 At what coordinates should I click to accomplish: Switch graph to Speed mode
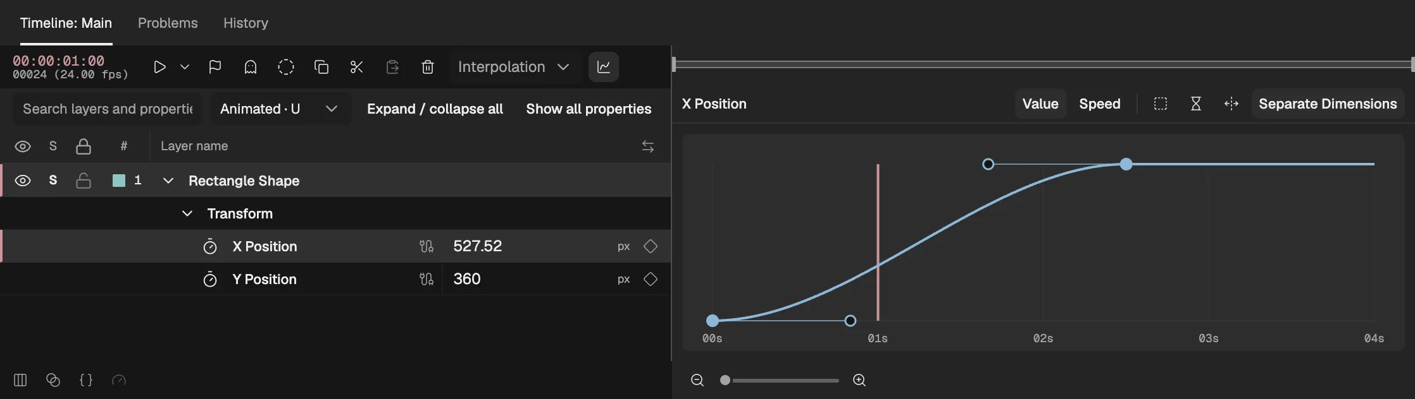(1100, 104)
